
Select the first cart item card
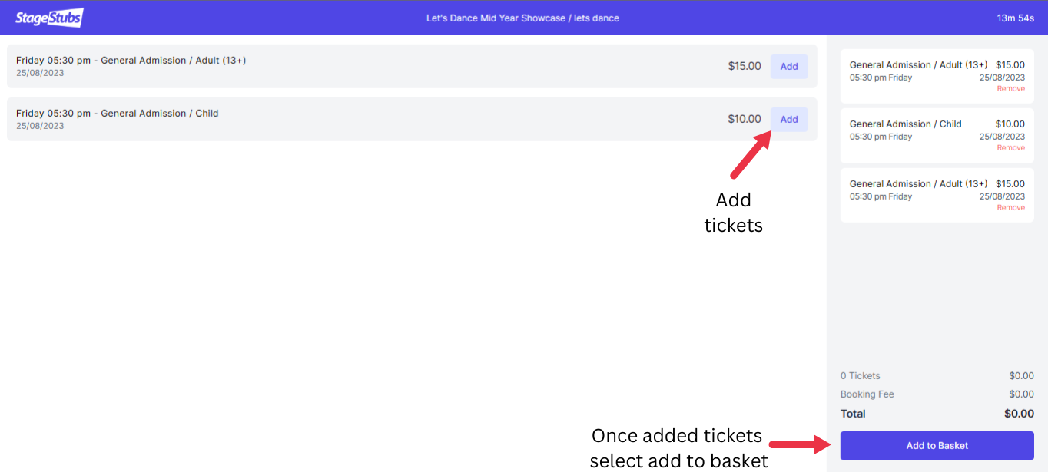coord(937,76)
